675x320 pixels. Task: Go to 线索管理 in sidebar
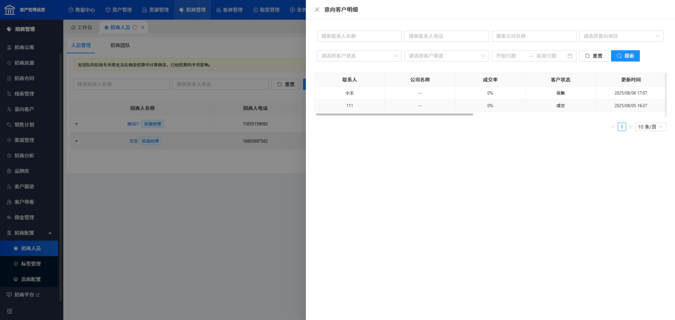[24, 94]
